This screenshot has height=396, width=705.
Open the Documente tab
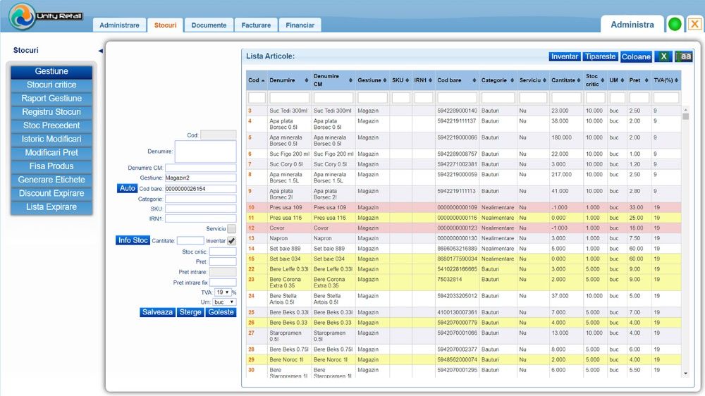[x=209, y=25]
